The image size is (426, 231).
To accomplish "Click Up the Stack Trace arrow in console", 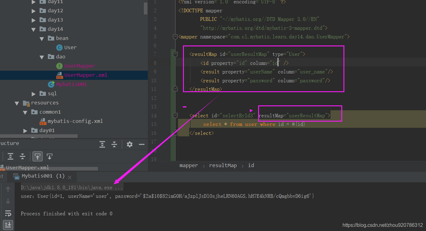I will [8, 189].
